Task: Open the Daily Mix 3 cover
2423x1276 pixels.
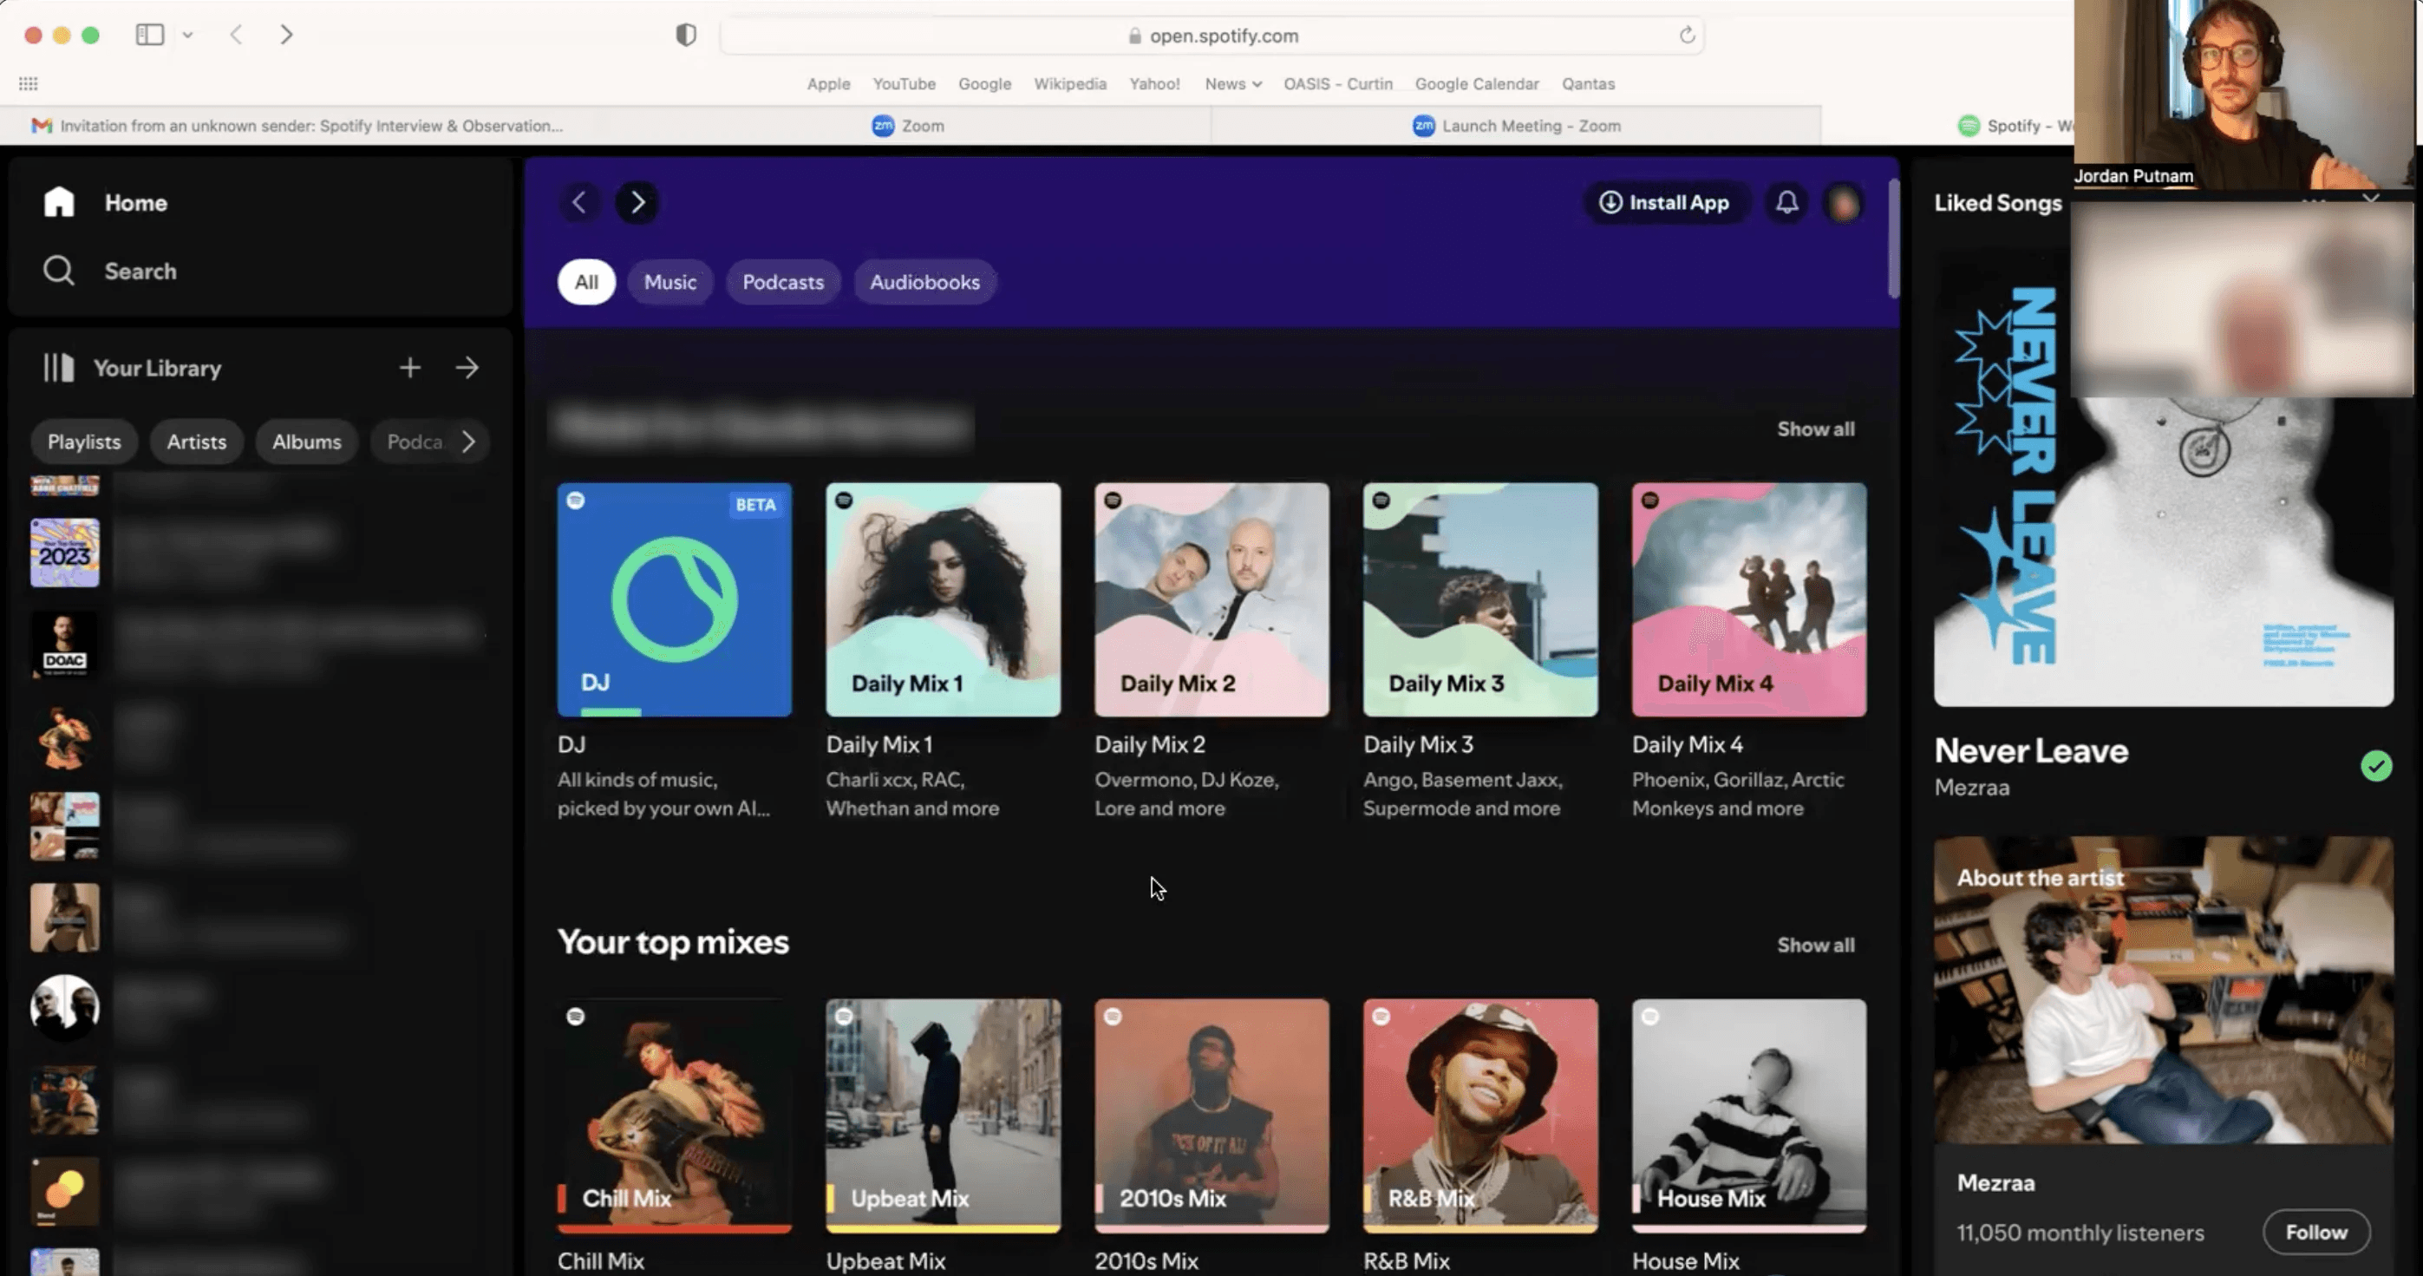Action: point(1480,599)
